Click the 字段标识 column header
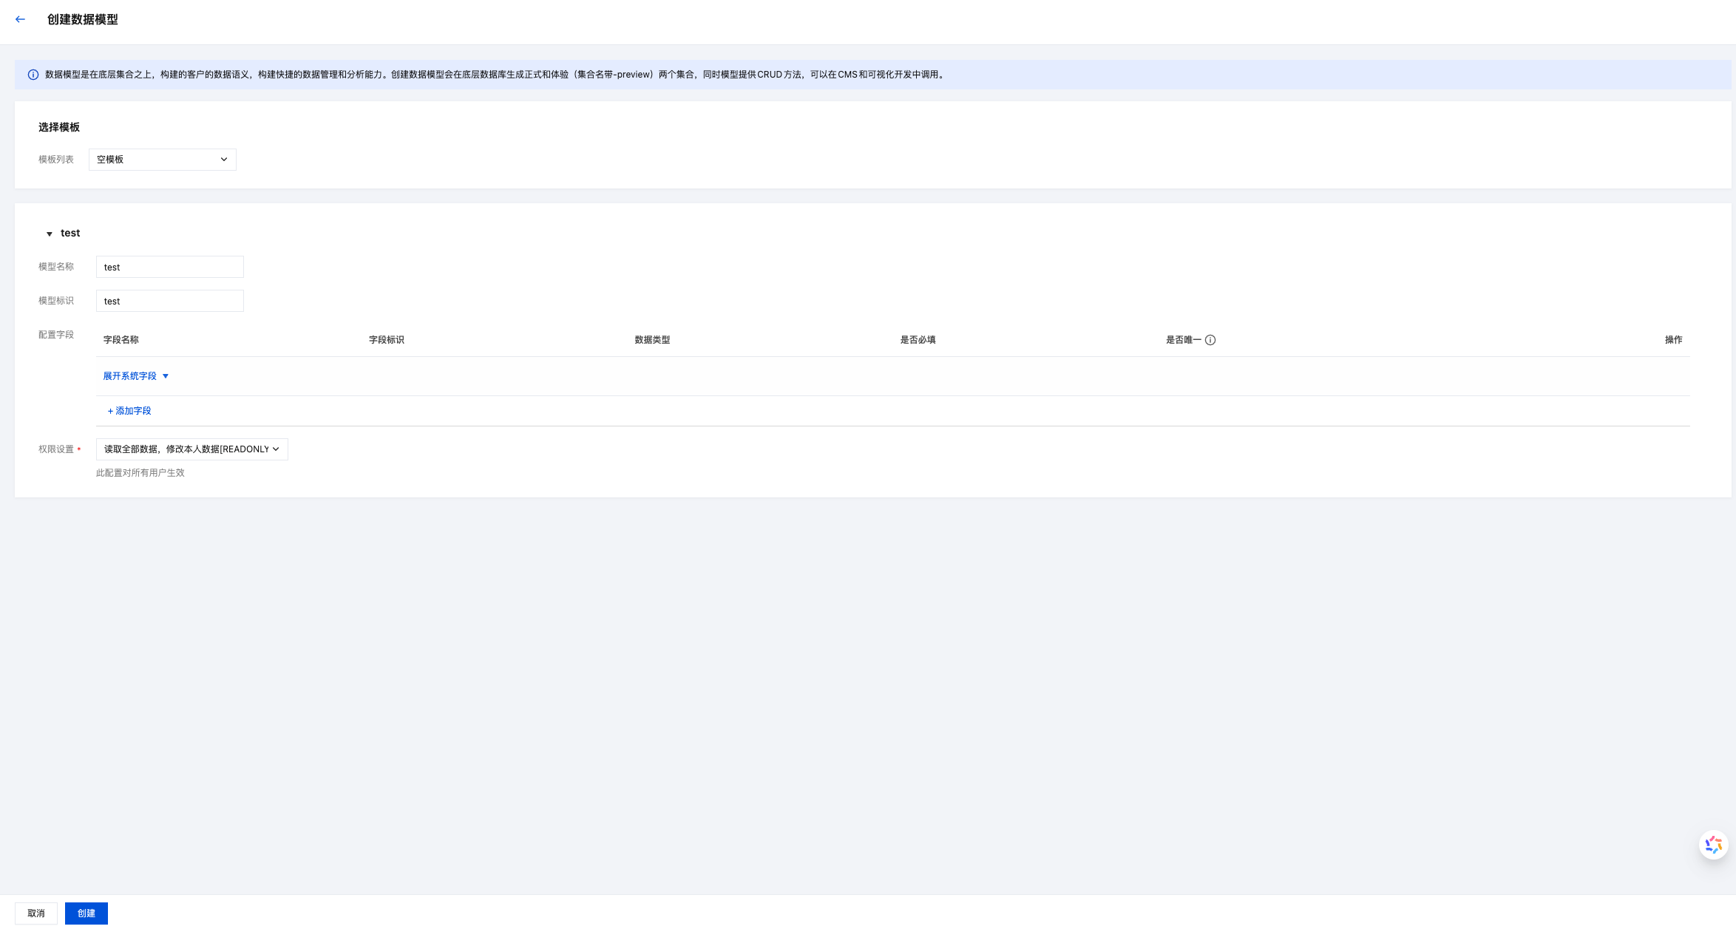Image resolution: width=1736 pixels, height=929 pixels. tap(387, 340)
